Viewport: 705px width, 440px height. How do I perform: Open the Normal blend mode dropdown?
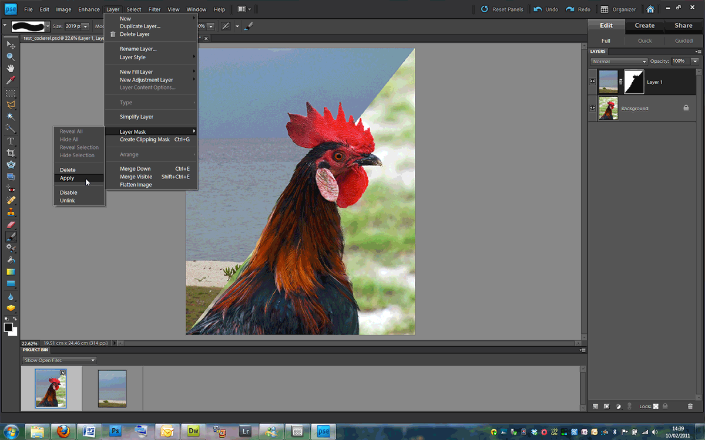[619, 62]
